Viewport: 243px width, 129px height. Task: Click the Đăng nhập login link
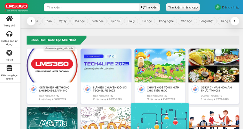pyautogui.click(x=231, y=7)
